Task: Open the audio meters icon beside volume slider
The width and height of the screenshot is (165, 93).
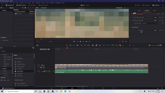Action: (160, 45)
